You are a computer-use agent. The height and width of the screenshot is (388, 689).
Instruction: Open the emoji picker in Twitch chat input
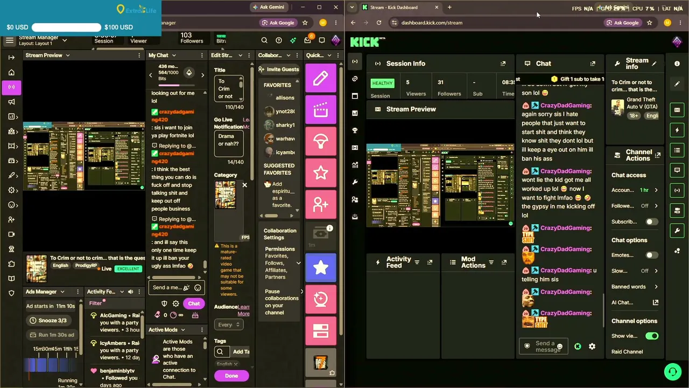pyautogui.click(x=198, y=288)
